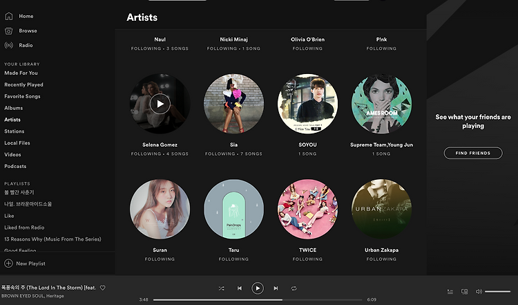The width and height of the screenshot is (518, 305).
Task: Click the Urban Zakapa name label
Action: pyautogui.click(x=381, y=250)
